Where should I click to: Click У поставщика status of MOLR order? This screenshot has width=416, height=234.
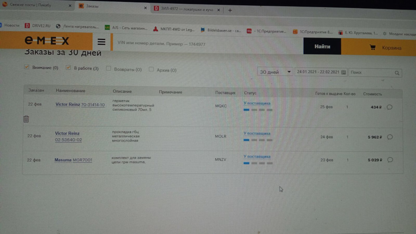click(257, 133)
